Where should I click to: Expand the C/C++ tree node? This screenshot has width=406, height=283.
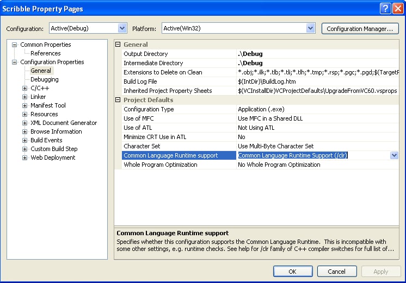pyautogui.click(x=25, y=88)
